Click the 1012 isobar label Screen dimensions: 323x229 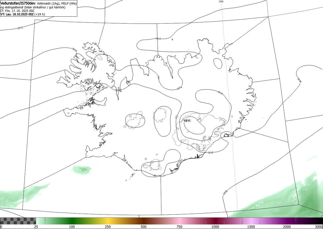(20, 28)
